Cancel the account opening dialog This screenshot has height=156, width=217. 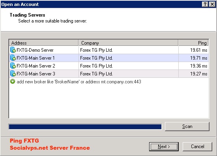[x=197, y=147]
